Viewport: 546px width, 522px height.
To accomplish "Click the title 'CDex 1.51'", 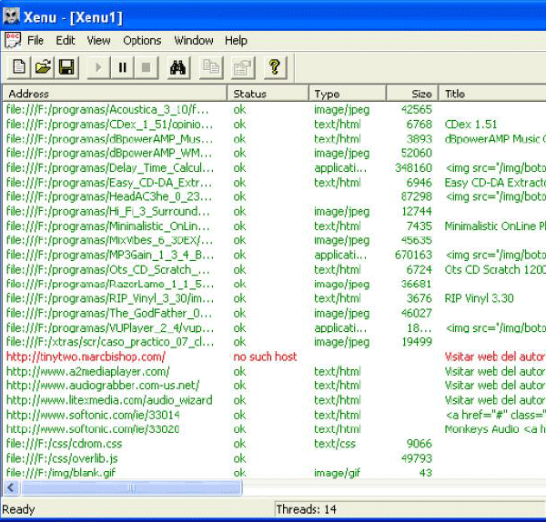I will 470,125.
